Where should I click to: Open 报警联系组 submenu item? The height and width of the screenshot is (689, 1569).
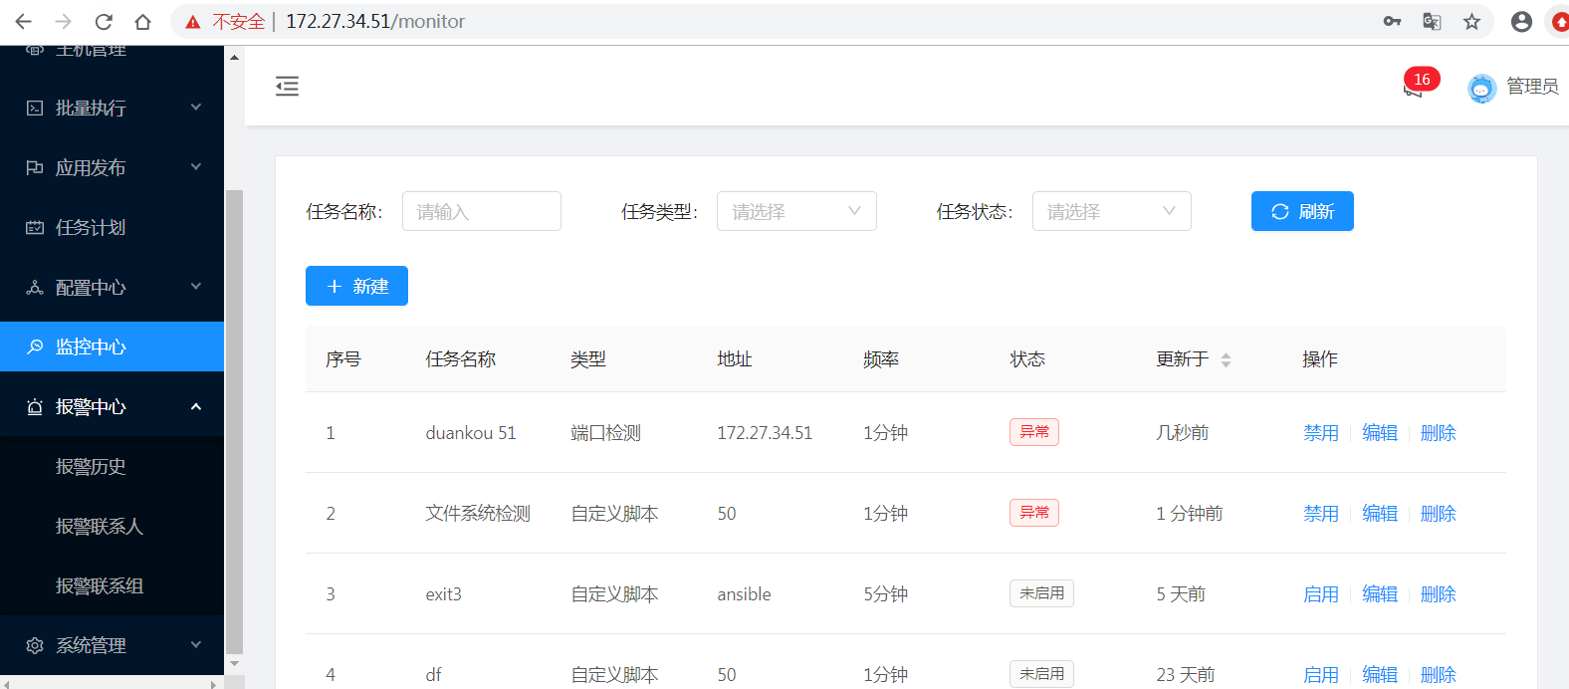click(x=100, y=585)
